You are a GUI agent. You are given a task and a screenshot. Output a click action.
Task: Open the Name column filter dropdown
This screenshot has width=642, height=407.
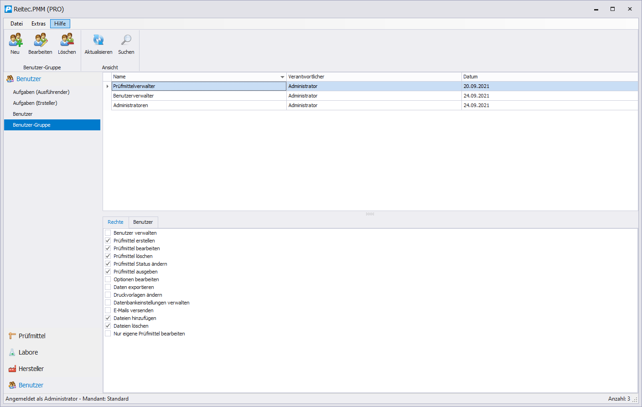tap(282, 77)
